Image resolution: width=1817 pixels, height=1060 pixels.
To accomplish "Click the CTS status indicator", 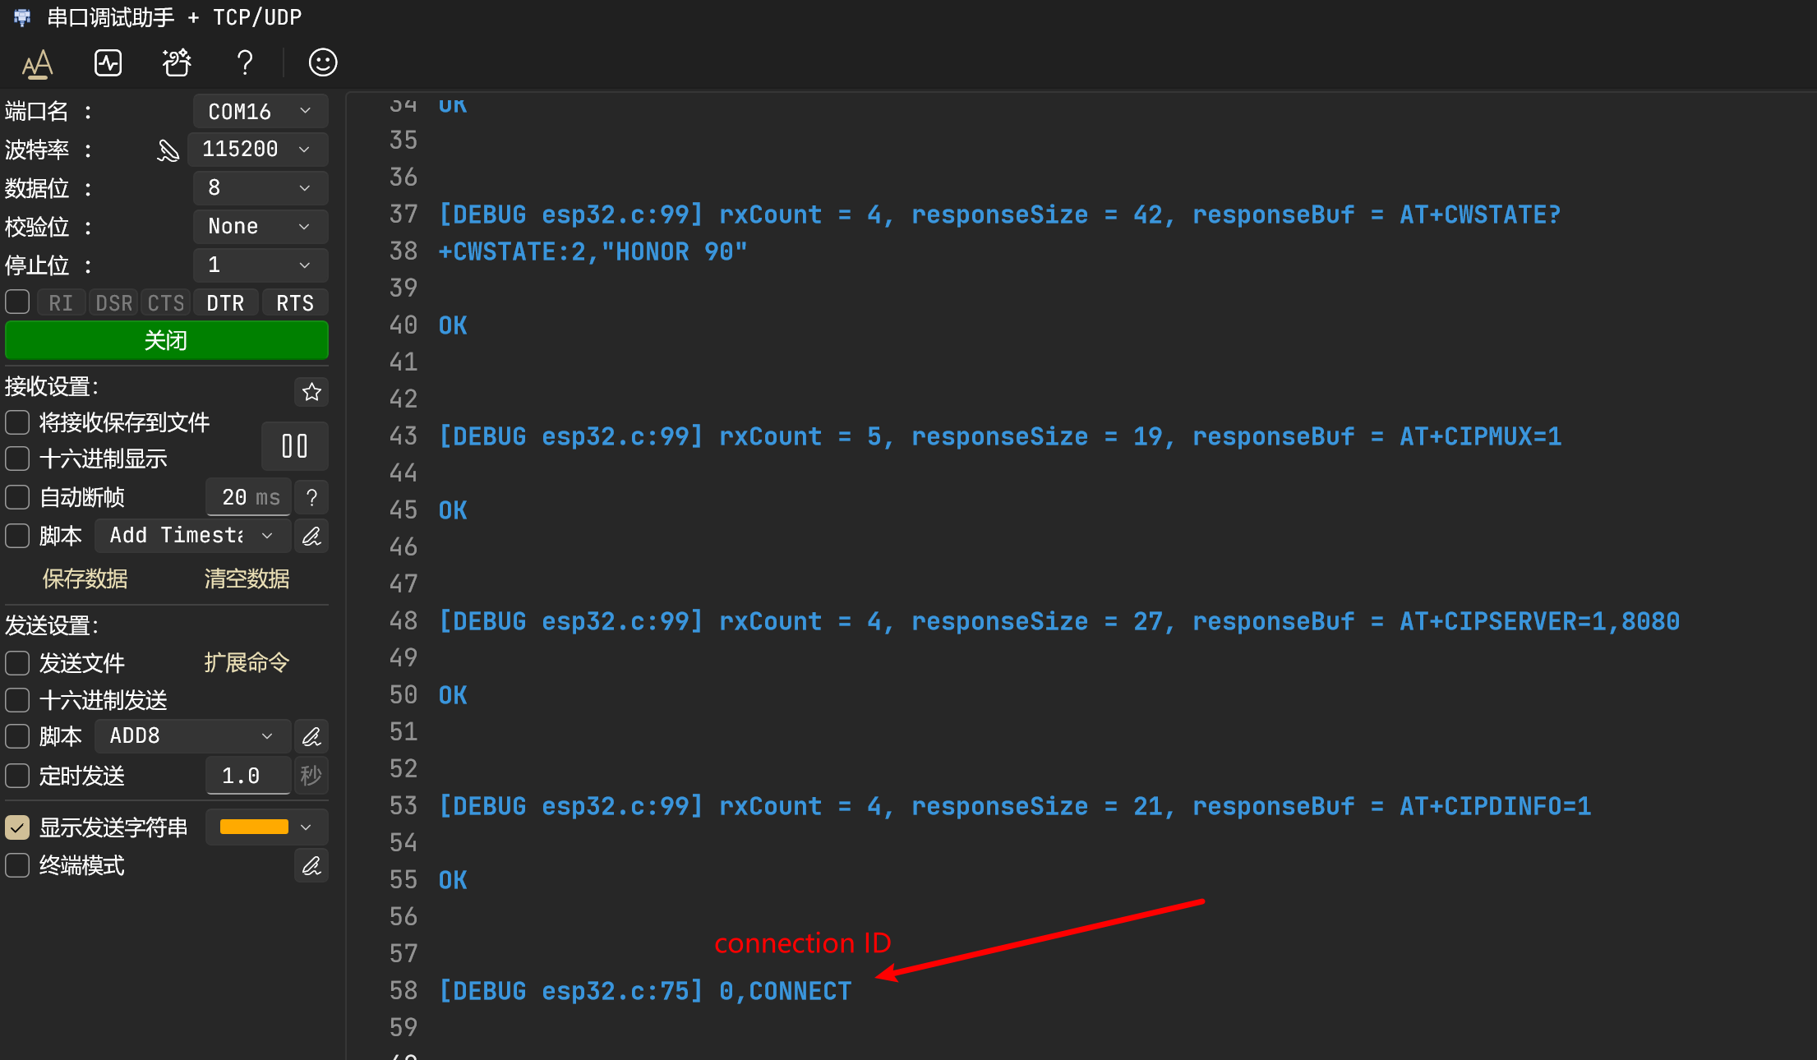I will point(166,303).
